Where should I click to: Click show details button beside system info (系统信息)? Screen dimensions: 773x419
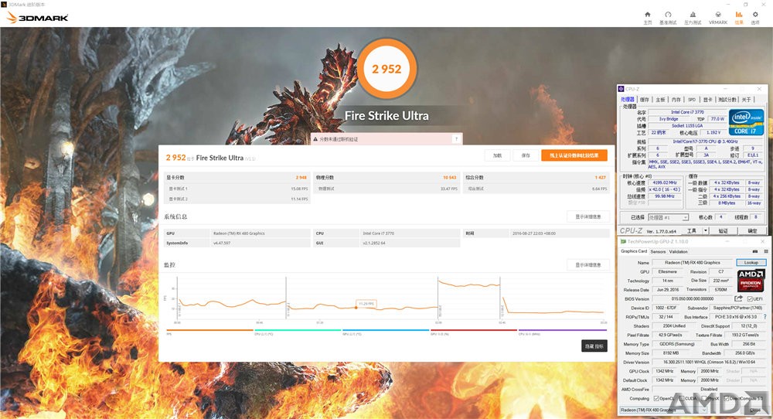(587, 216)
